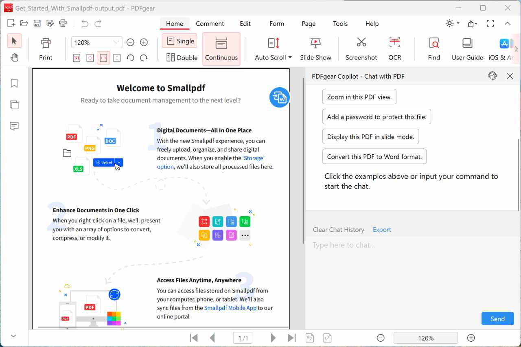Click 'Add a password to protect this file.'

pyautogui.click(x=377, y=117)
